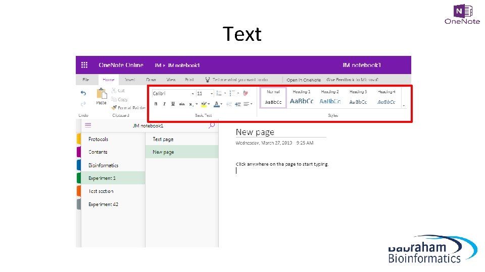The width and height of the screenshot is (485, 272).
Task: Toggle underline formatting
Action: coord(173,104)
